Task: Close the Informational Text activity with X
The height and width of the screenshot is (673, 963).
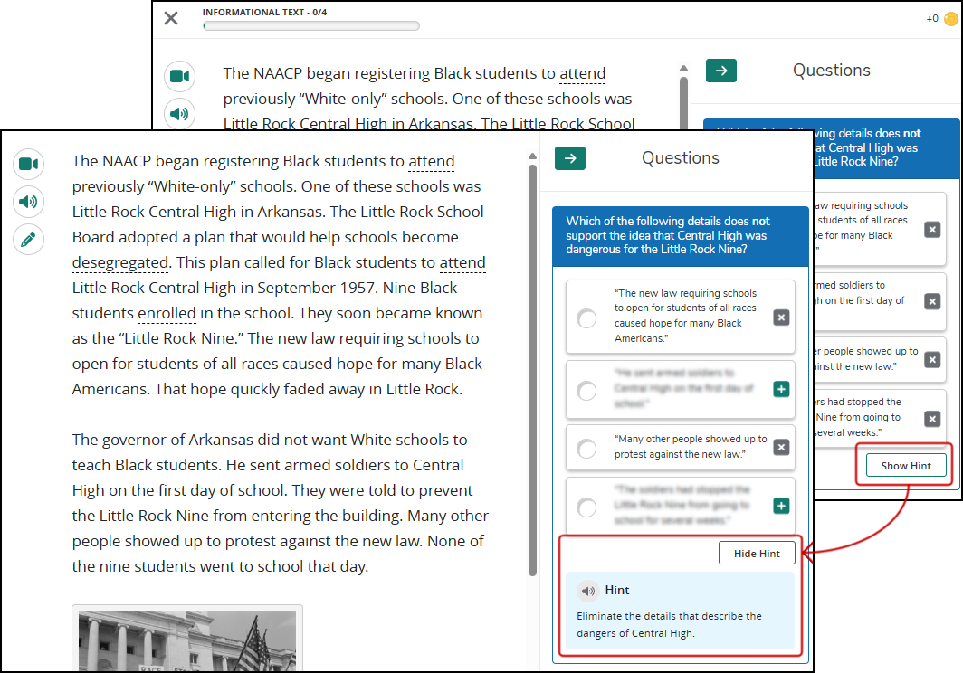Action: point(171,18)
